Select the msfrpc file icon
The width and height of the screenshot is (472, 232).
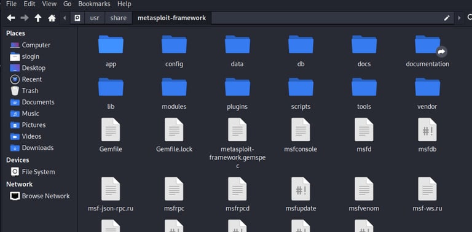[x=174, y=189]
